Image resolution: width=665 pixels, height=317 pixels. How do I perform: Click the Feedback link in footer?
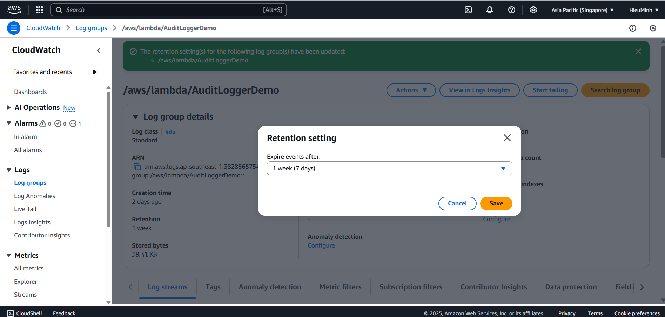click(64, 313)
